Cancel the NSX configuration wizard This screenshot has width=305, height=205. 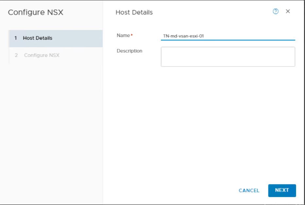[249, 190]
